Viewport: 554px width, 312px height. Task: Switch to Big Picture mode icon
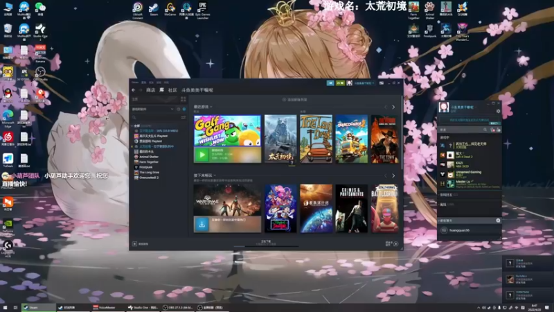tap(382, 83)
